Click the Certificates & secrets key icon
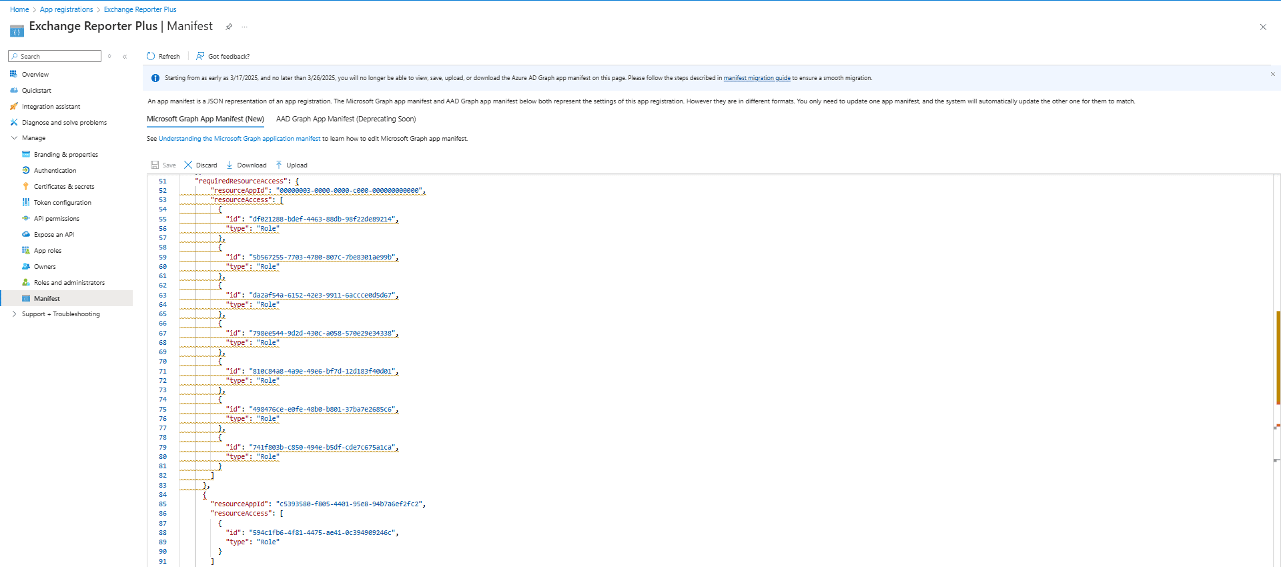This screenshot has width=1281, height=567. 26,186
